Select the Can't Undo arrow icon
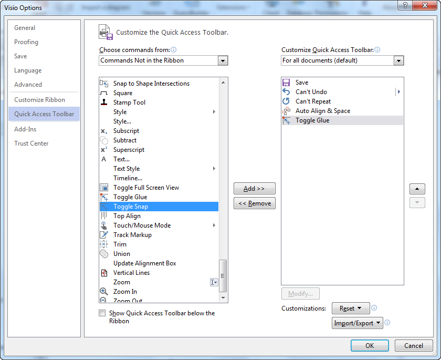This screenshot has width=441, height=360. coord(286,92)
